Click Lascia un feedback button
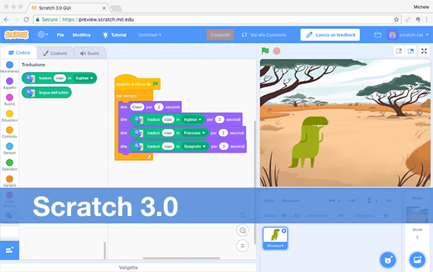 pyautogui.click(x=330, y=34)
